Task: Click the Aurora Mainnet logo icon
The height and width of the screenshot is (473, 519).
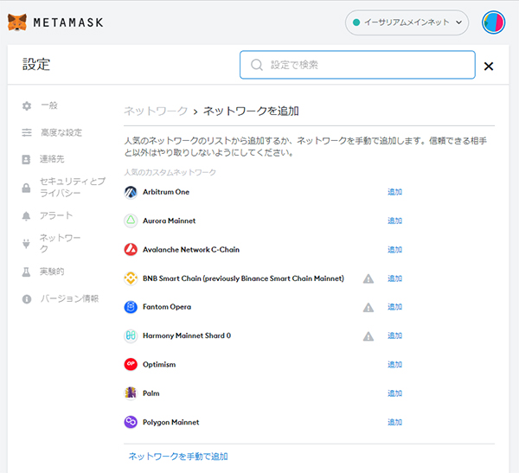Action: (131, 221)
